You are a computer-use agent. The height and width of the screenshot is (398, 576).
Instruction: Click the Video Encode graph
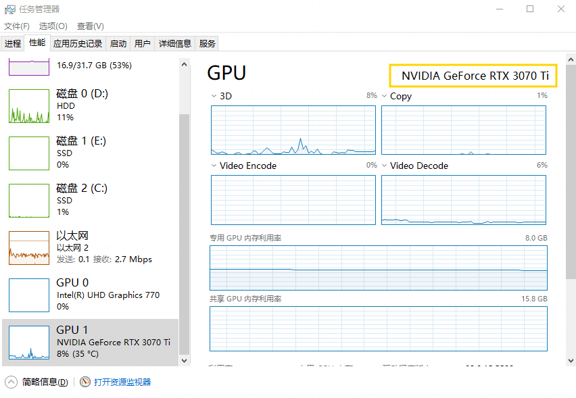[293, 200]
